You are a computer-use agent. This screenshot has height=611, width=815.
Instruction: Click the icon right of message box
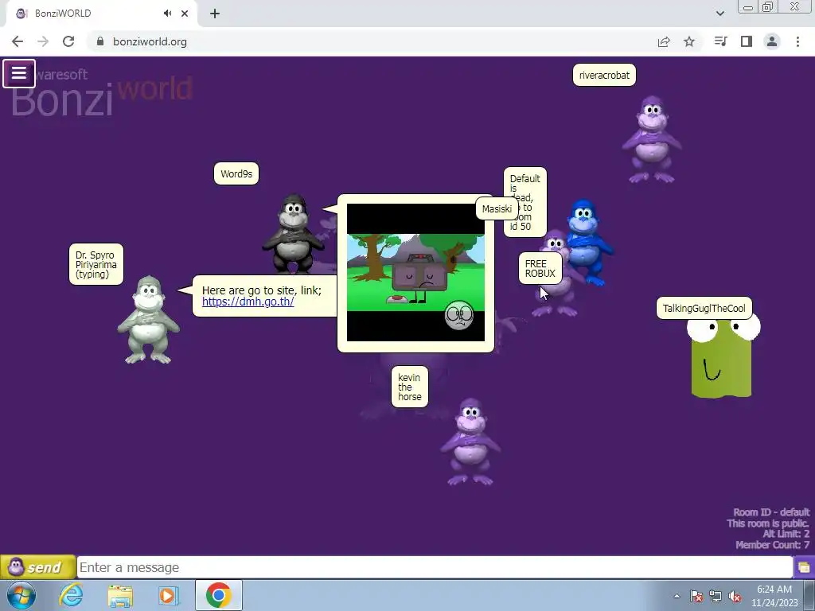coord(804,567)
